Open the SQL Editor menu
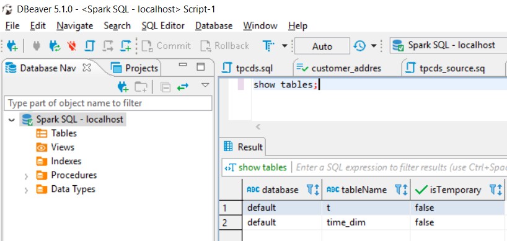Screen dimensions: 507x241 coord(163,26)
